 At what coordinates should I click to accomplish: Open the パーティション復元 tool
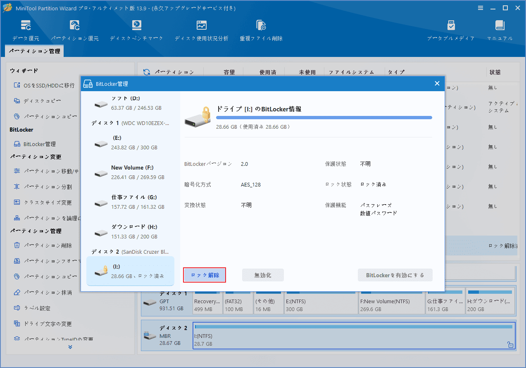point(75,31)
